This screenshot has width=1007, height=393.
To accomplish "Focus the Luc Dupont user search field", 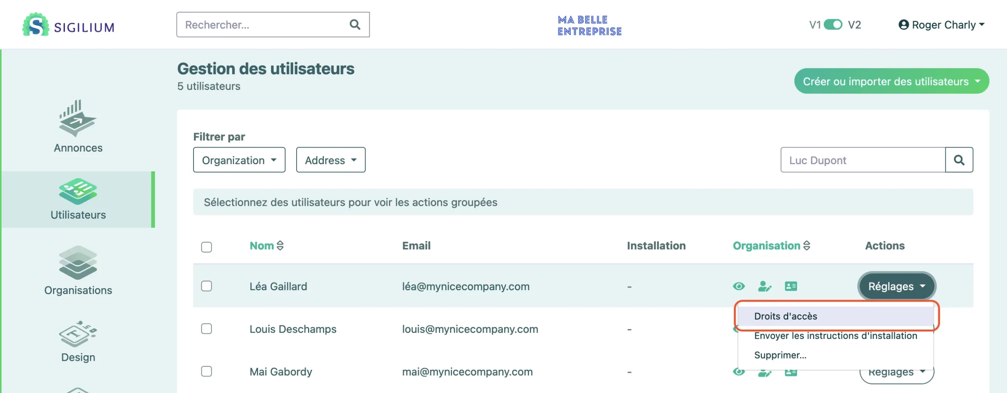I will click(x=863, y=160).
